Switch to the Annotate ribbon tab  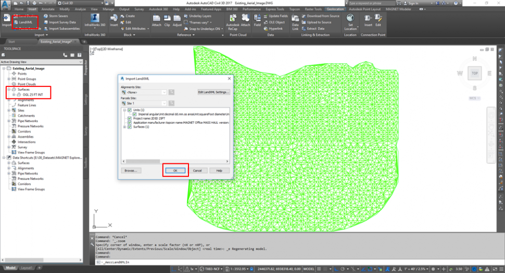(48, 9)
